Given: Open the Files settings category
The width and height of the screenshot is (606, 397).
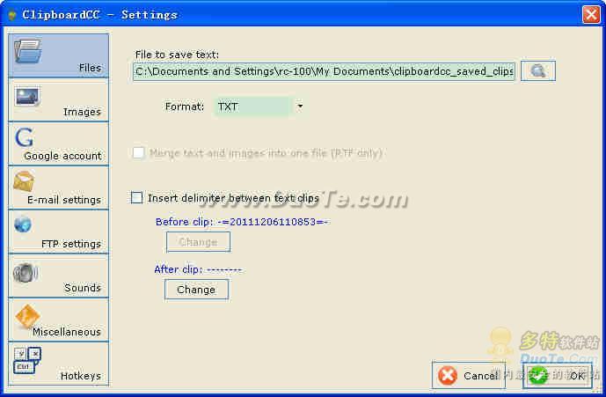Looking at the screenshot, I should click(58, 55).
